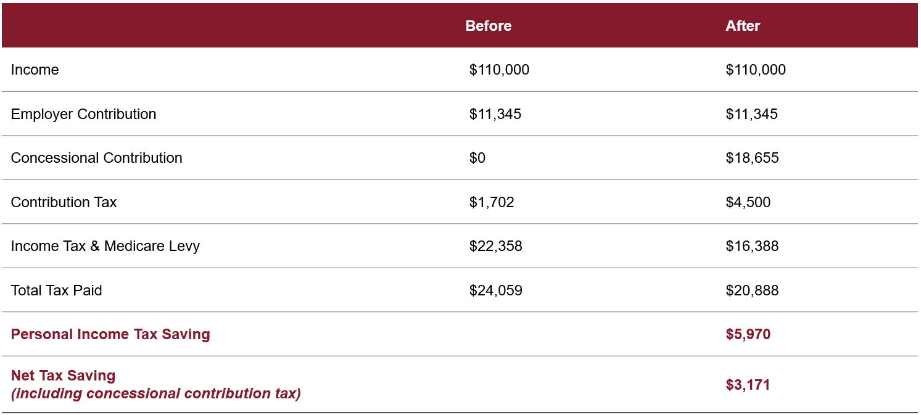Click the $18,655 concessional contribution value
Image resolution: width=921 pixels, height=415 pixels.
(752, 158)
